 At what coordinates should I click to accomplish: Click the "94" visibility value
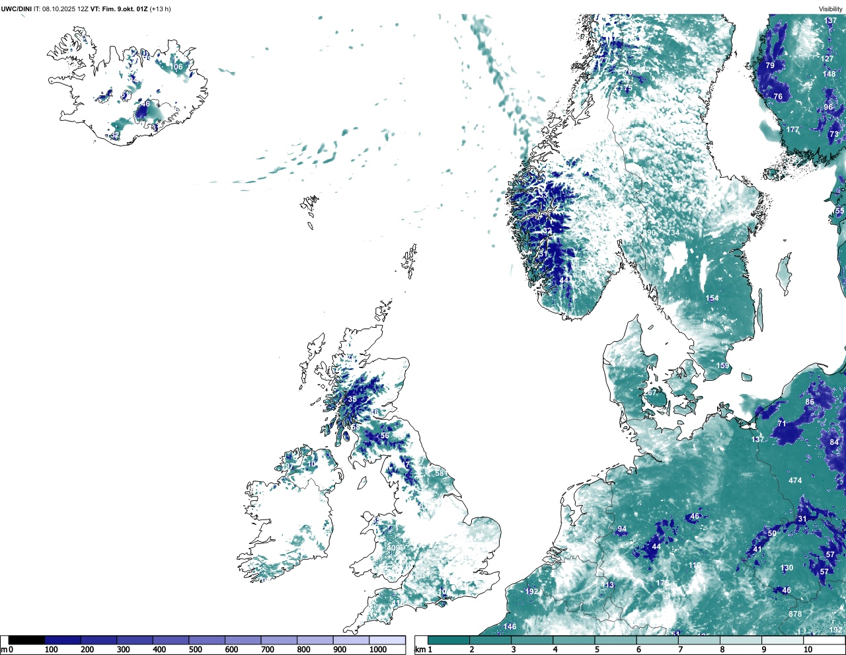(622, 529)
